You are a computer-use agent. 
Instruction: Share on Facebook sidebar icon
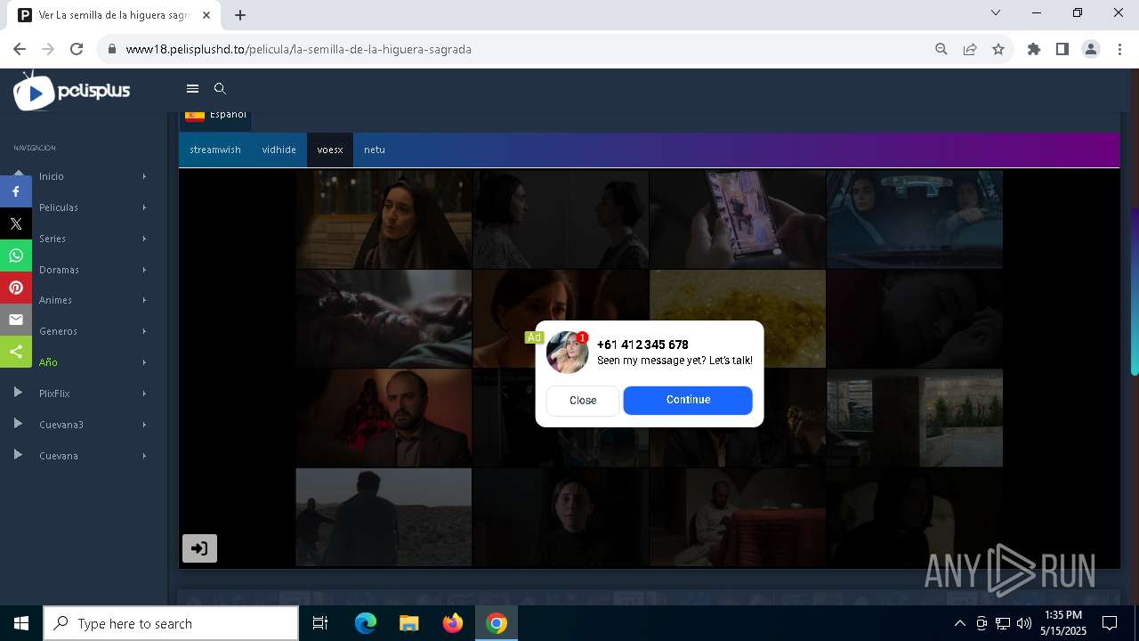pos(16,191)
